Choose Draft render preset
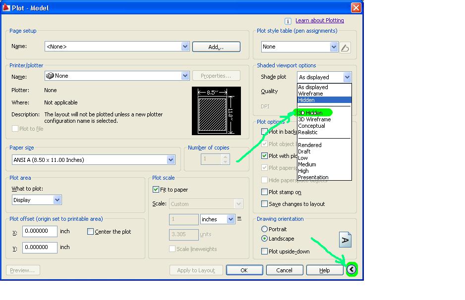 coord(324,151)
